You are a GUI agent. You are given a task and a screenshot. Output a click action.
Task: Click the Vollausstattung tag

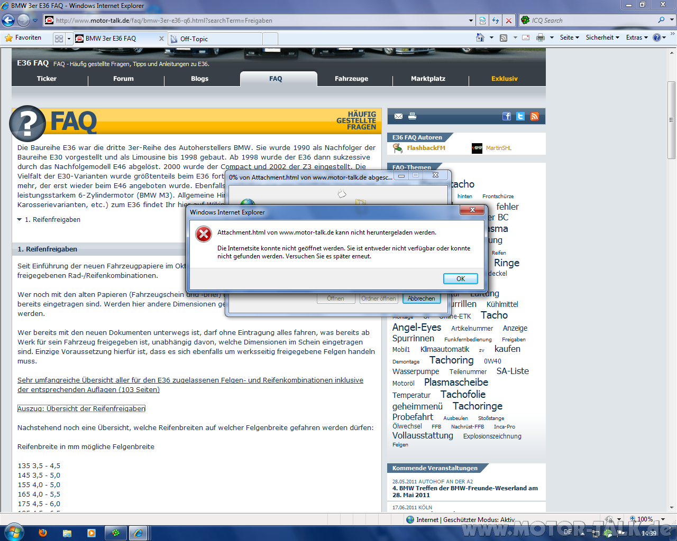(423, 435)
